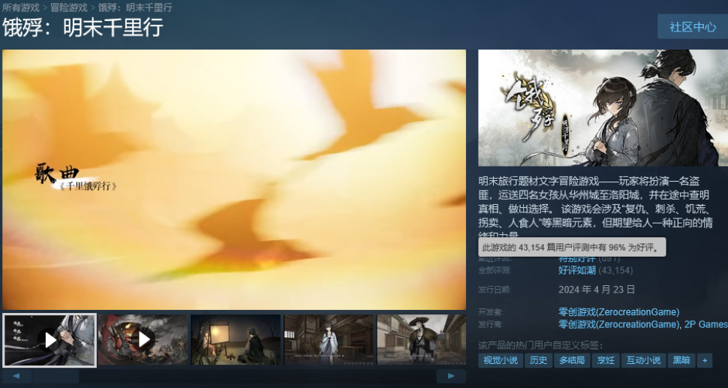Click the page title 饿殍：明末千里行
The width and height of the screenshot is (728, 388).
(83, 27)
